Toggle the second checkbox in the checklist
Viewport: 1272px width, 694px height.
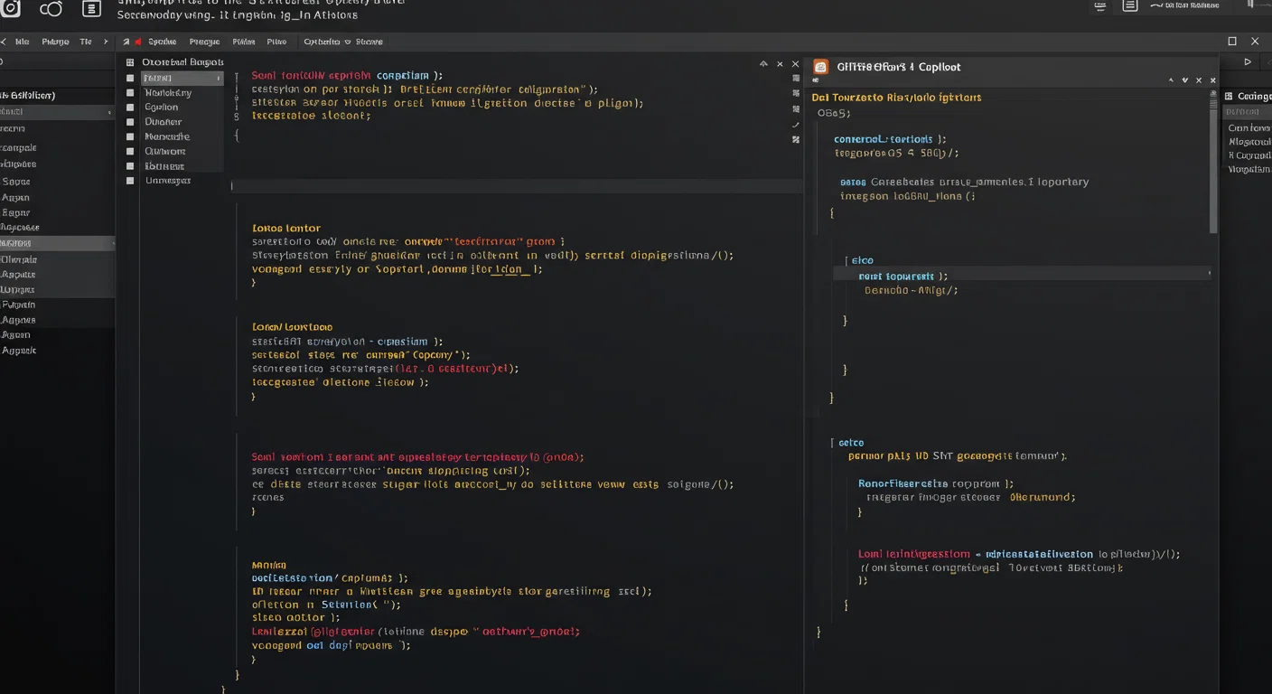click(130, 93)
